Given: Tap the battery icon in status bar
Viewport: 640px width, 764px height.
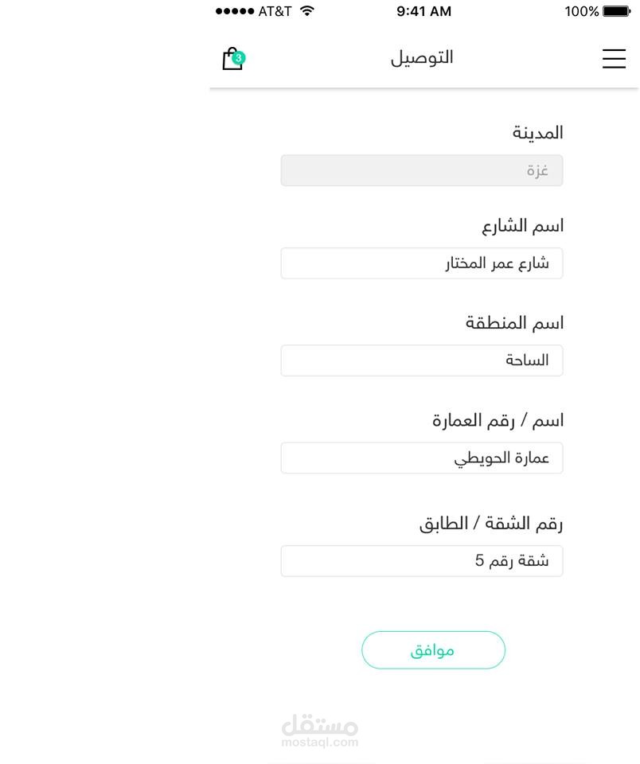Looking at the screenshot, I should click(616, 11).
